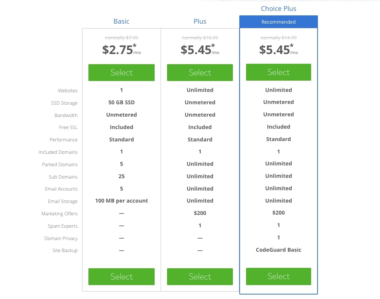Click the SSD Storage feature label

coord(64,103)
